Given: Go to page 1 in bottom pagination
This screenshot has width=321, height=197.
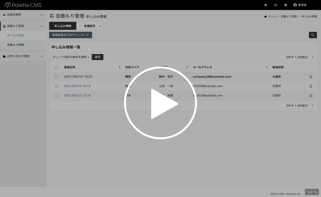Looking at the screenshot, I should pyautogui.click(x=312, y=106).
